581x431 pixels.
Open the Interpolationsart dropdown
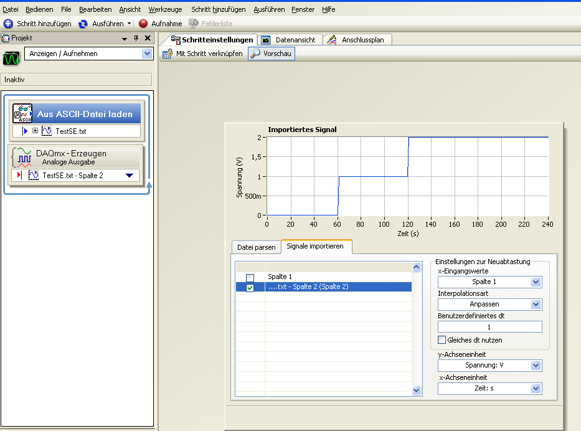535,305
